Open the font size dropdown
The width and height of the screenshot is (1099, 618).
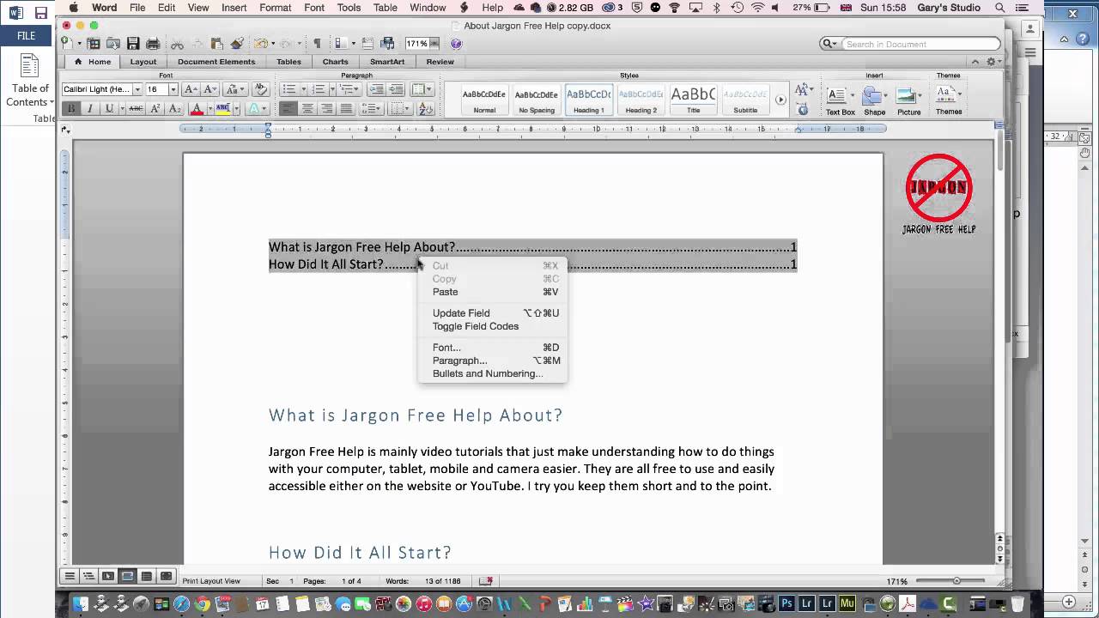click(x=173, y=89)
